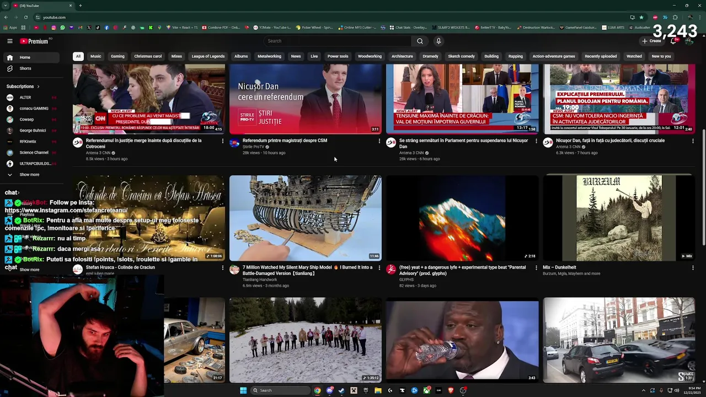
Task: Start voice search with microphone icon
Action: point(438,41)
